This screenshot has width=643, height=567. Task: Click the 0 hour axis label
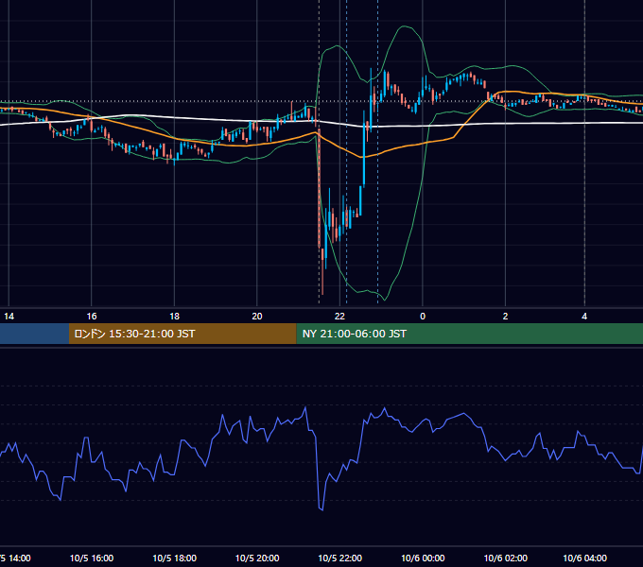[x=423, y=317]
